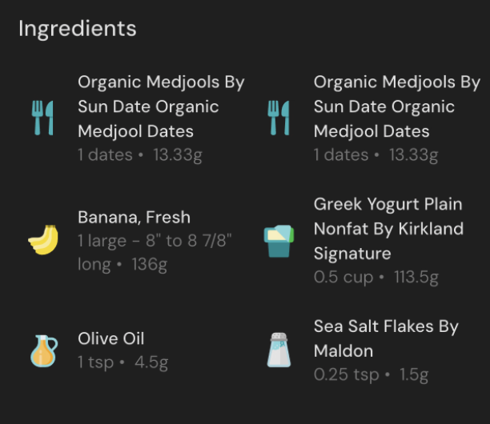Screen dimensions: 490x424
Task: Open the Banana, Fresh ingredient
Action: (134, 217)
